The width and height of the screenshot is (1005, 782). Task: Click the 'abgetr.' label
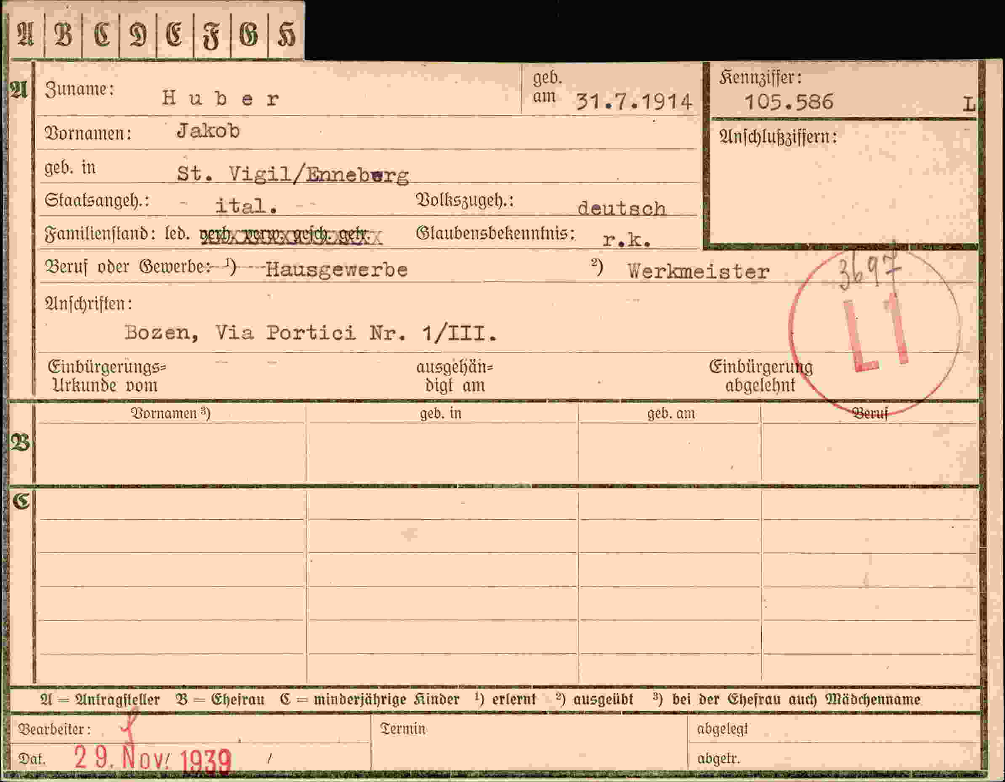pos(718,758)
